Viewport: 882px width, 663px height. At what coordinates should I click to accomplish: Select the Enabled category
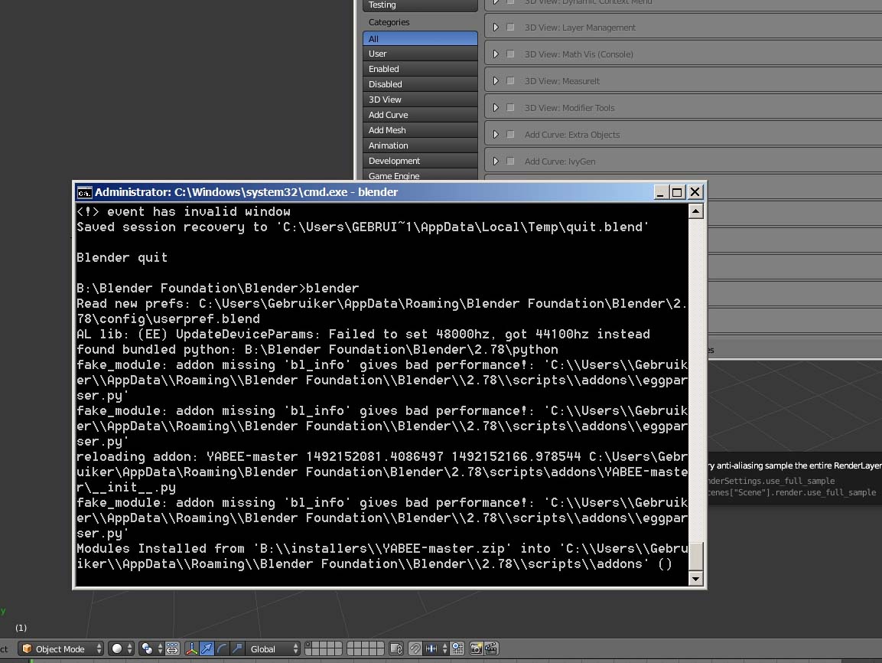click(x=420, y=69)
